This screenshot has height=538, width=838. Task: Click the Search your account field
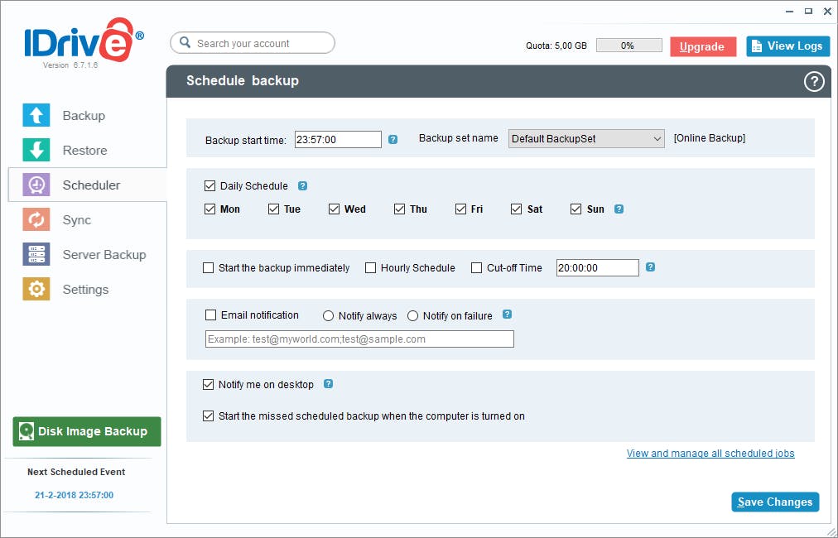[x=253, y=43]
